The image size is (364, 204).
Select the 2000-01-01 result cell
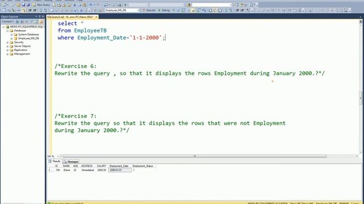click(120, 170)
